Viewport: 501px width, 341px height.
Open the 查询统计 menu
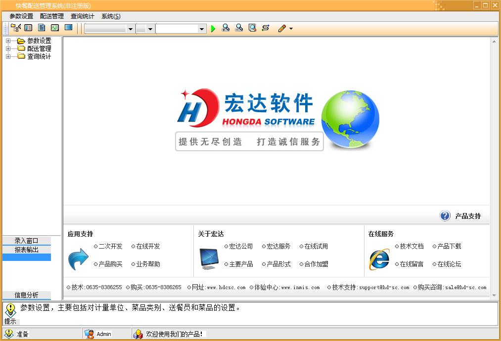(x=82, y=16)
